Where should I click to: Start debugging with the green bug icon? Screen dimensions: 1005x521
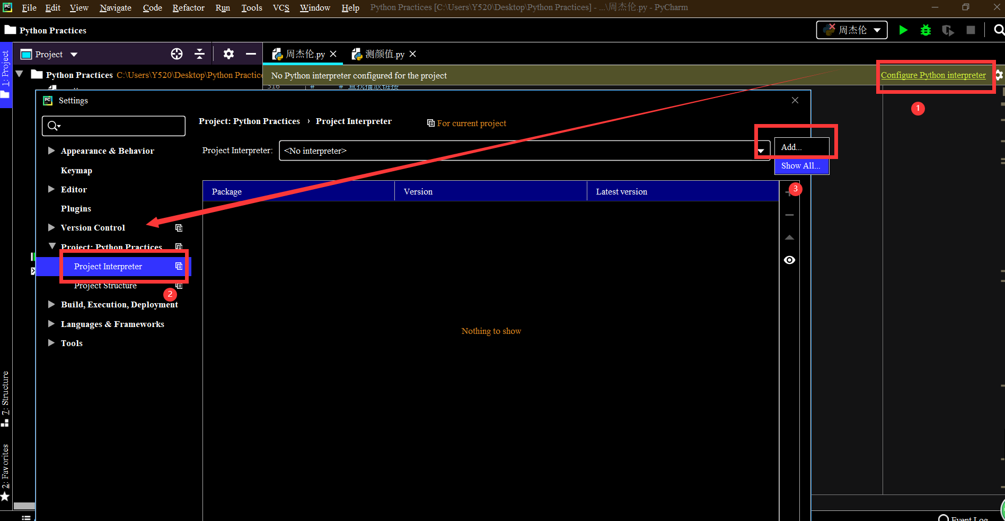[x=925, y=30]
